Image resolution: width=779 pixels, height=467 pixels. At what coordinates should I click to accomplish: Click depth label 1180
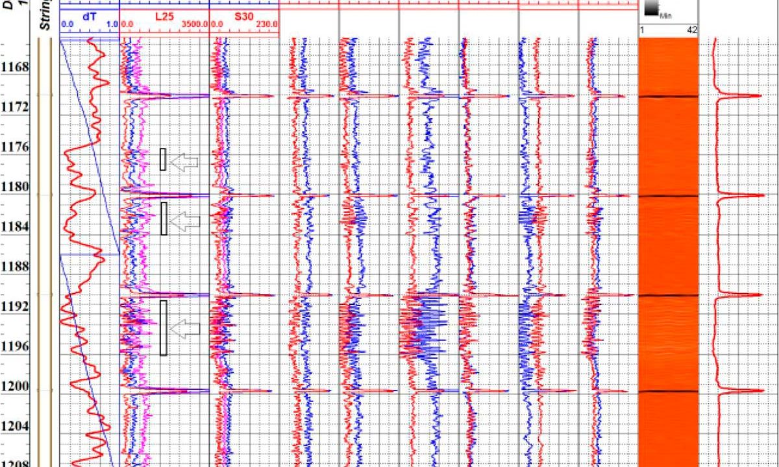tap(14, 187)
